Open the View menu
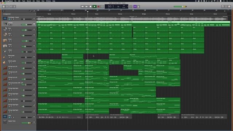 [x=43, y=1]
